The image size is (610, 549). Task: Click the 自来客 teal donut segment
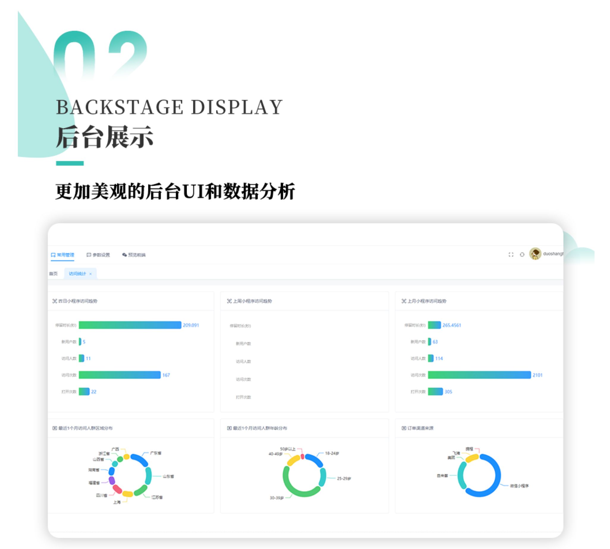point(460,475)
